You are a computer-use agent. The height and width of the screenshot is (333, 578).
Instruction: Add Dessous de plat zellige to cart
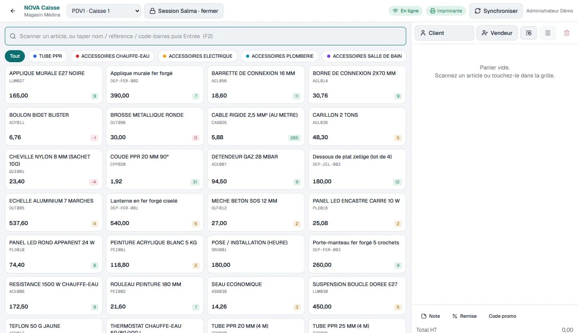pyautogui.click(x=357, y=169)
